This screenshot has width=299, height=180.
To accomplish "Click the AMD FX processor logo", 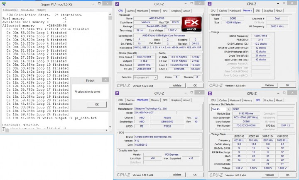I will (191, 24).
